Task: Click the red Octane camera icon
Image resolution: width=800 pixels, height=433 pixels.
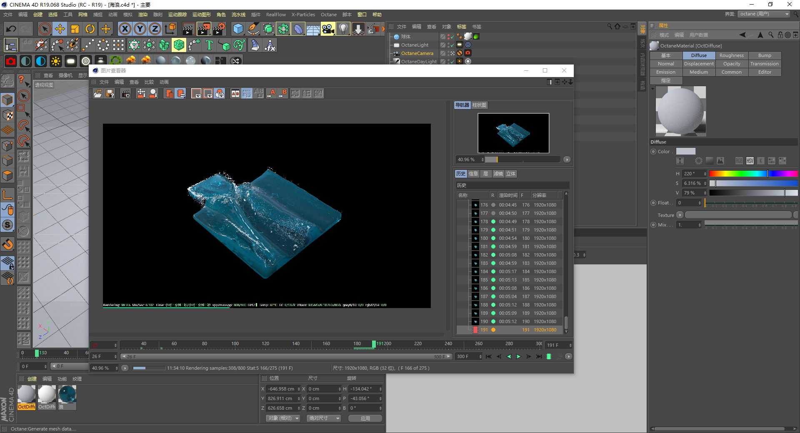Action: click(x=11, y=61)
